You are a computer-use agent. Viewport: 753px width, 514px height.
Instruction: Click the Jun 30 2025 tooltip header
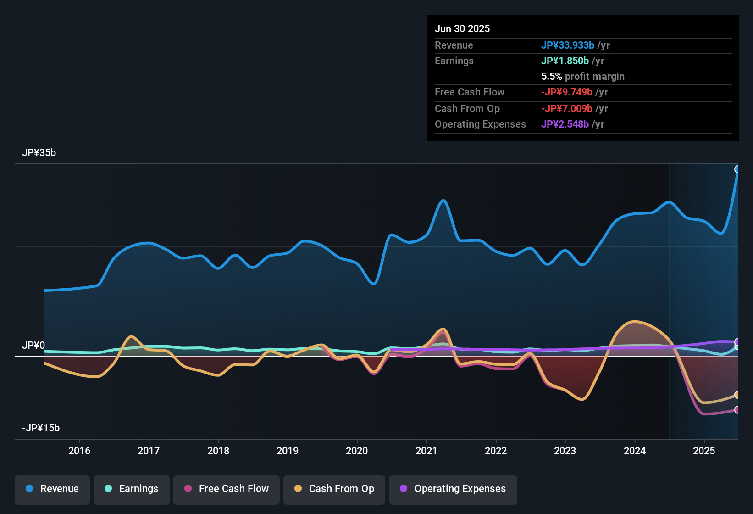point(462,28)
